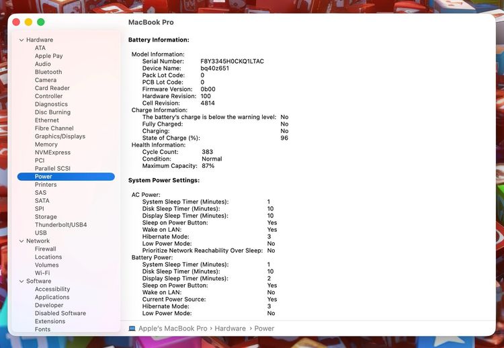Click Power in the bottom path bar
Image resolution: width=504 pixels, height=348 pixels.
264,329
